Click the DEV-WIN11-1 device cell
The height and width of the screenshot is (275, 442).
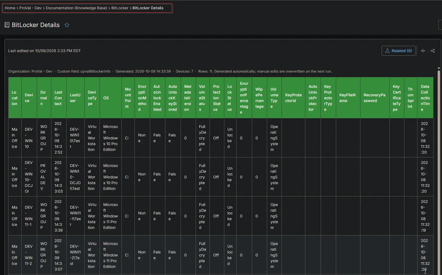pyautogui.click(x=29, y=216)
